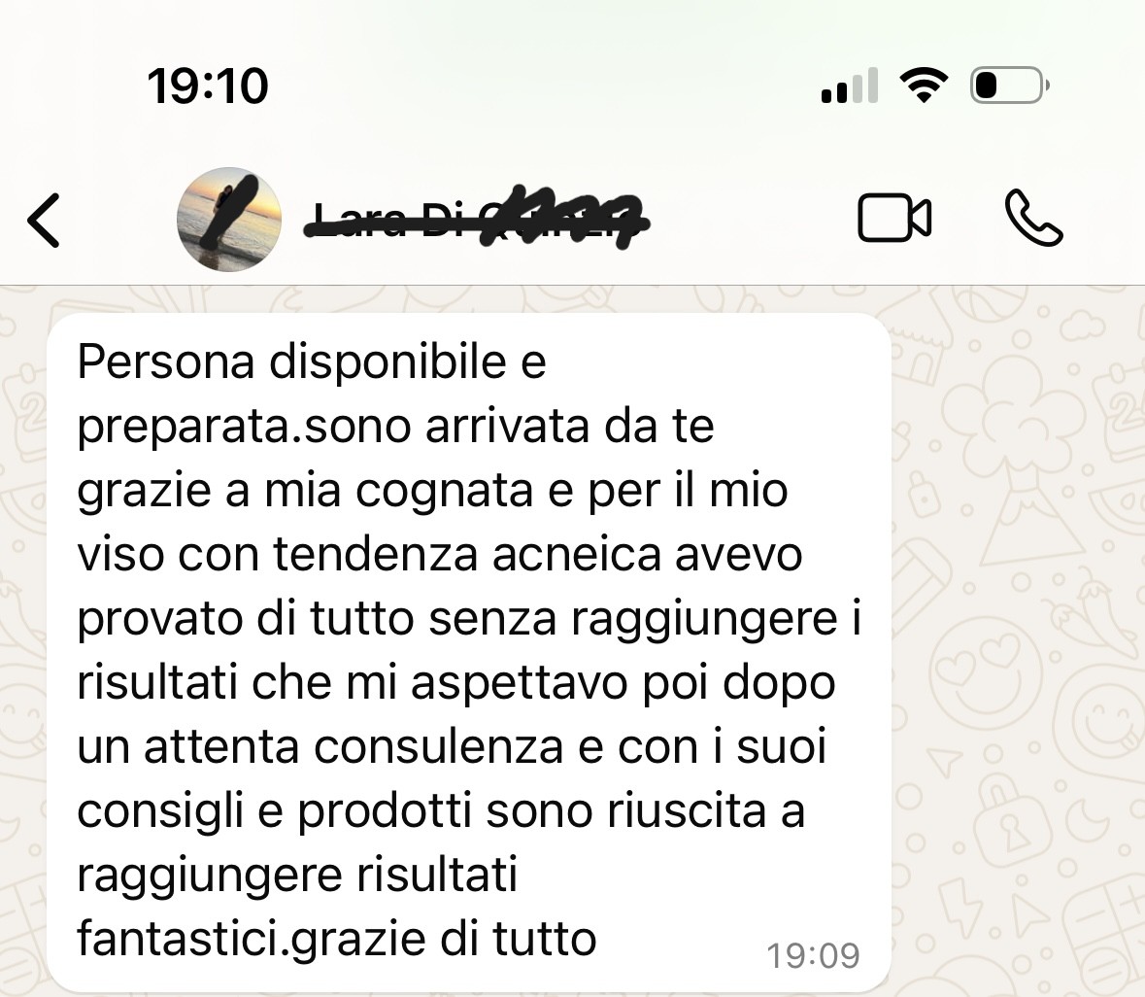Click the 19:09 message timestamp
Image resolution: width=1145 pixels, height=997 pixels.
(x=813, y=956)
